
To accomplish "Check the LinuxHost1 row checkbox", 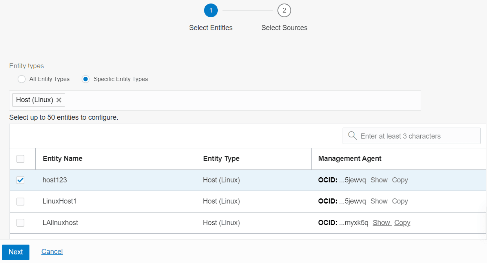I will click(x=20, y=201).
